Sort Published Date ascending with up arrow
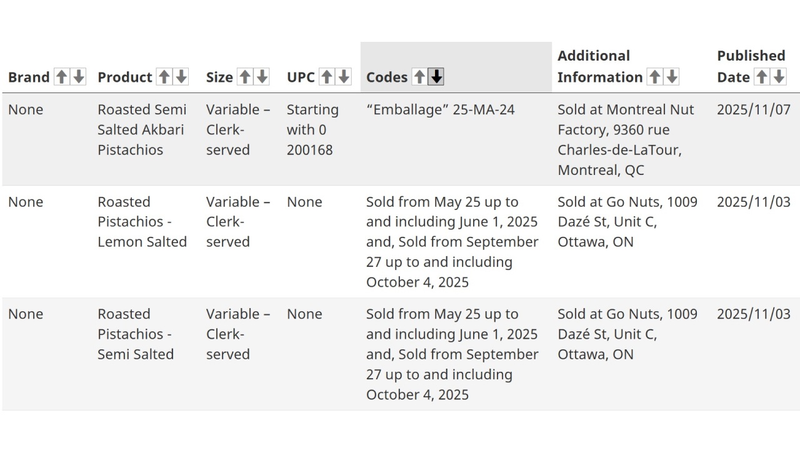800x453 pixels. [x=761, y=77]
